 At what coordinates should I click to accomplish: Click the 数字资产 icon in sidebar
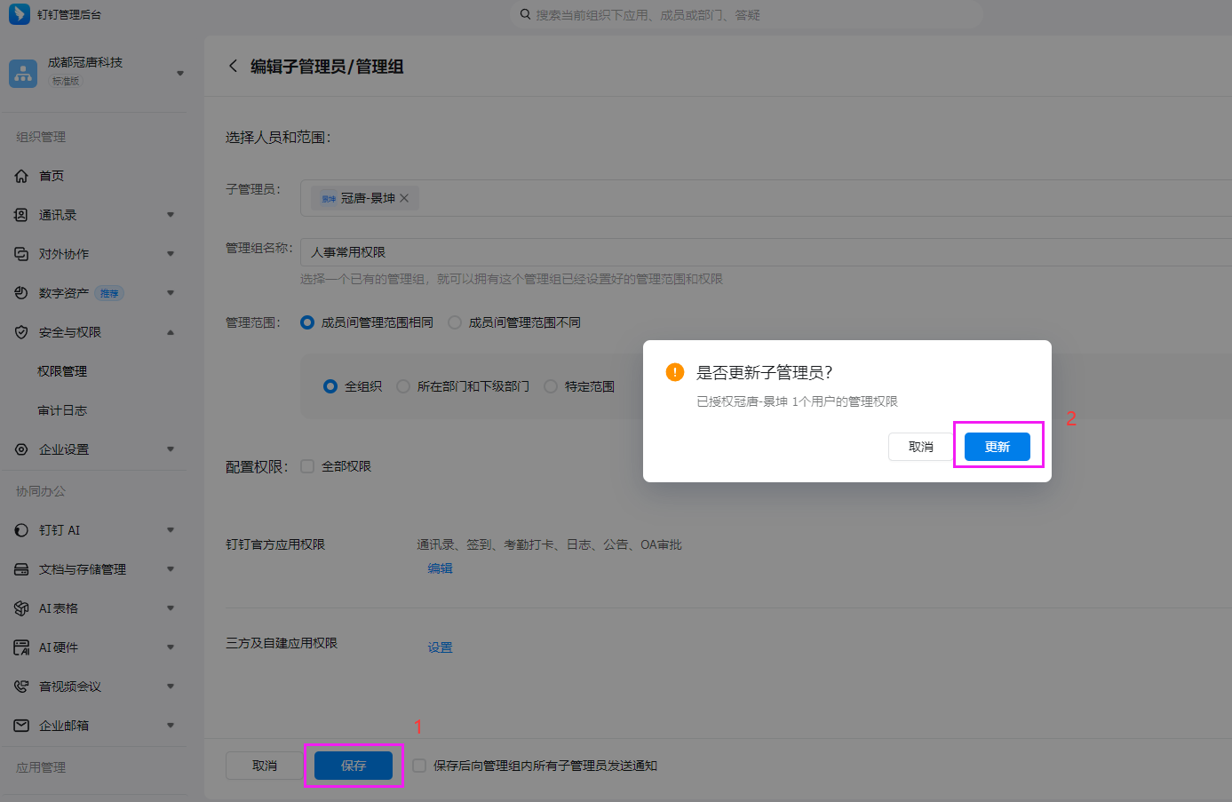[21, 293]
